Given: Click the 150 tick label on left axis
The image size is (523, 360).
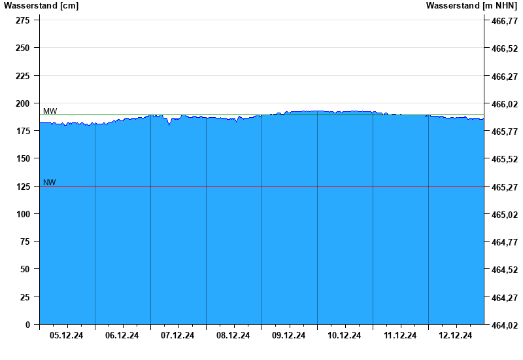Looking at the screenshot, I should [23, 158].
